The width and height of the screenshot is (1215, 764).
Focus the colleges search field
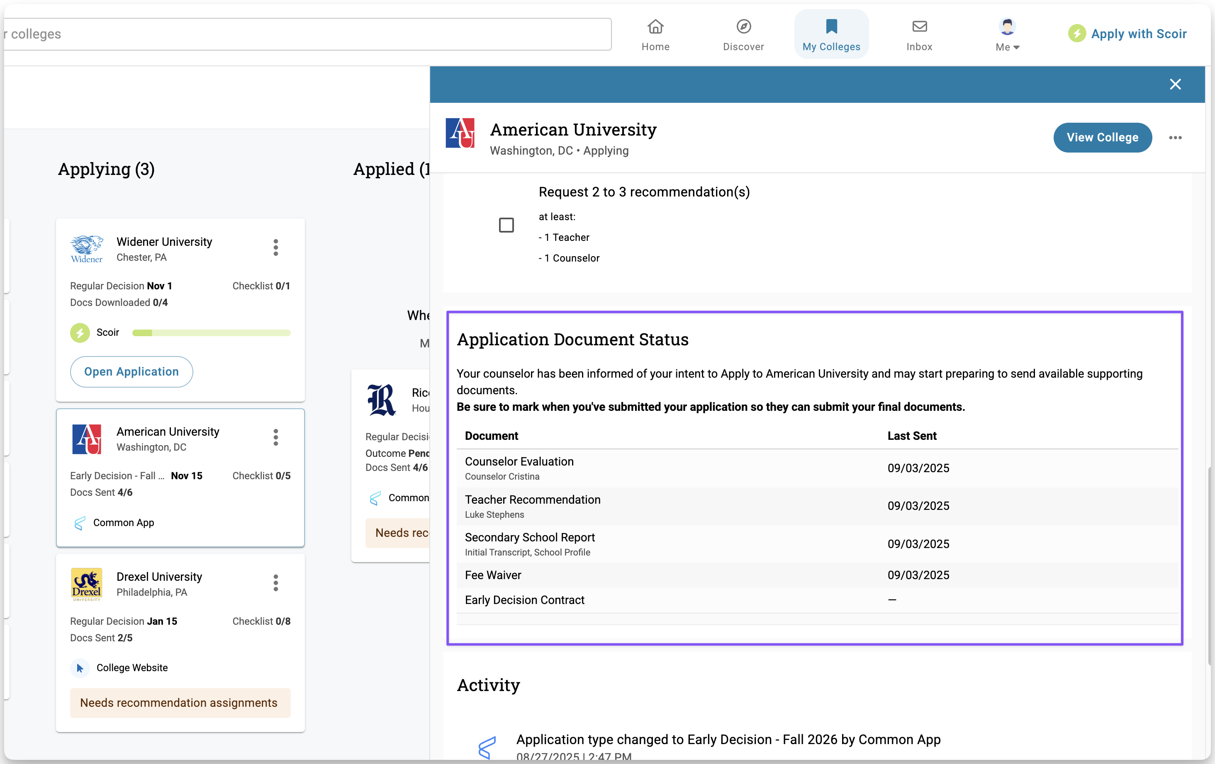(x=308, y=34)
